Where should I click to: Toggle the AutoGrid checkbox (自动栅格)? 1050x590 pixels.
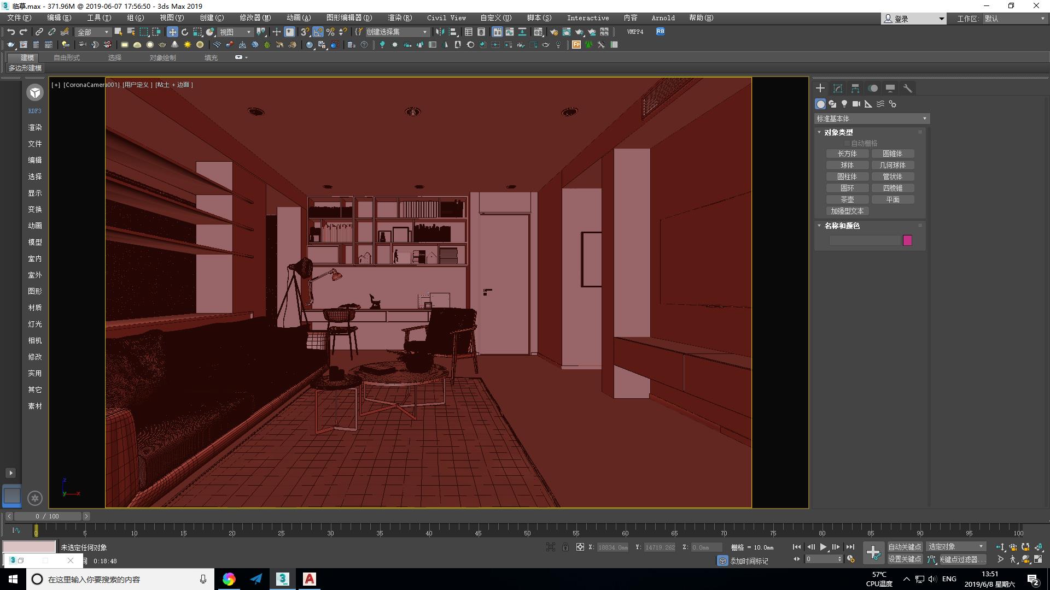pos(848,143)
